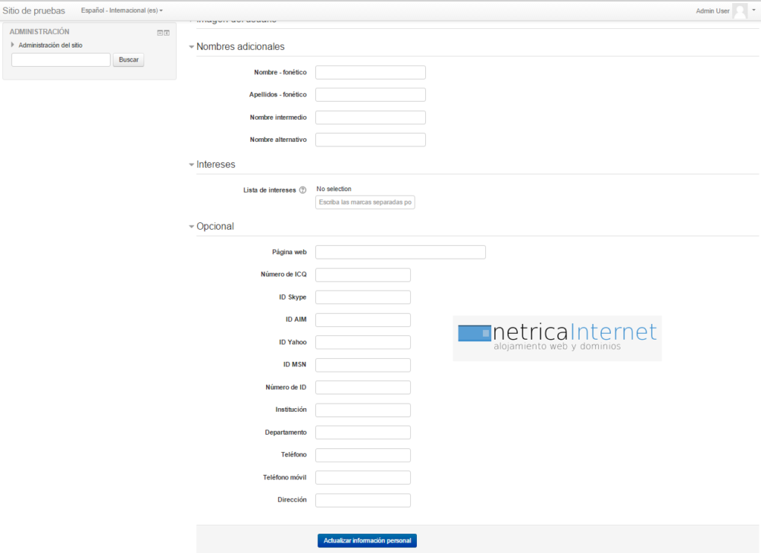
Task: Click the Admin User name link
Action: click(712, 11)
